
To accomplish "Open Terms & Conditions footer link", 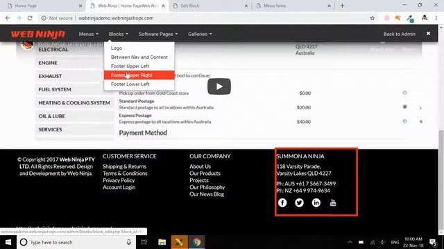I will [125, 174].
